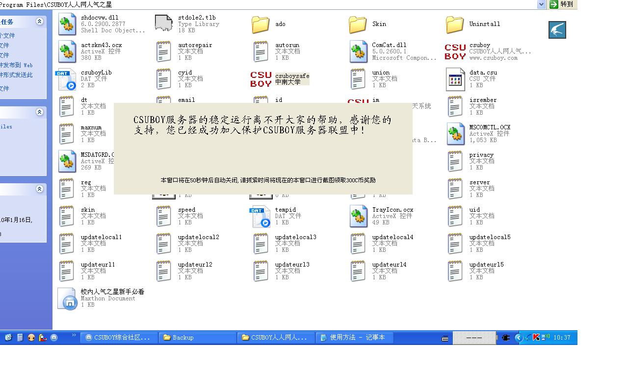628x392 pixels.
Task: Click the blue bird floating desktop icon
Action: coord(557,30)
